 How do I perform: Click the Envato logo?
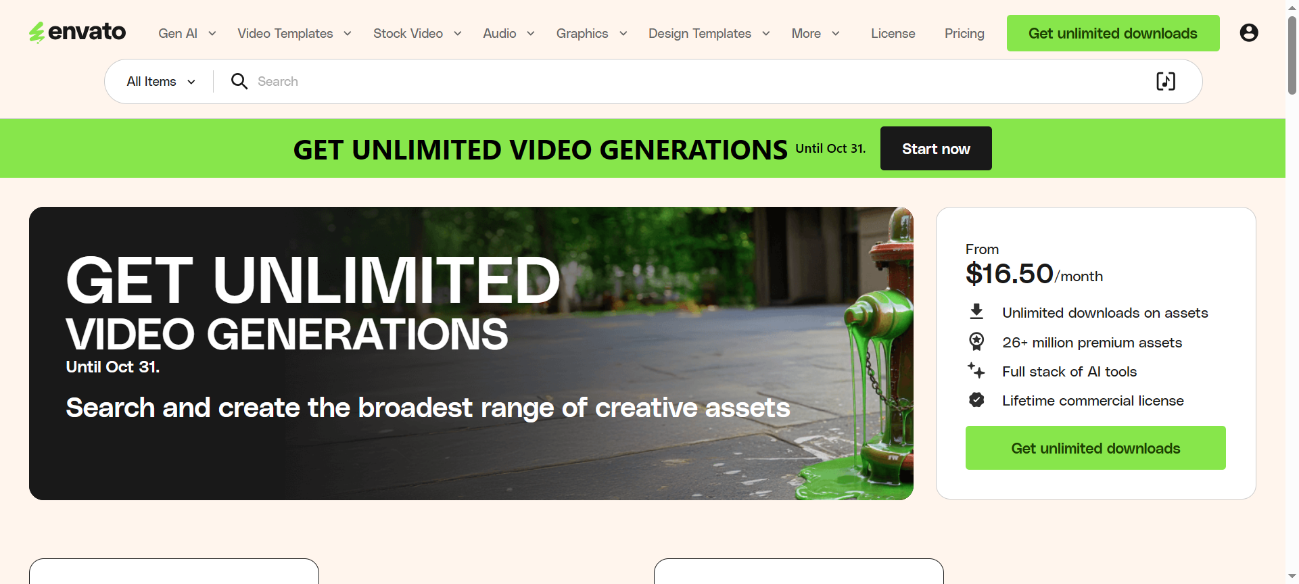point(77,32)
